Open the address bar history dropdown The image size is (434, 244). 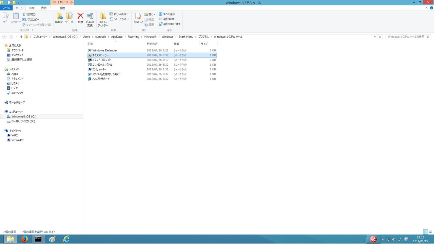click(x=375, y=37)
